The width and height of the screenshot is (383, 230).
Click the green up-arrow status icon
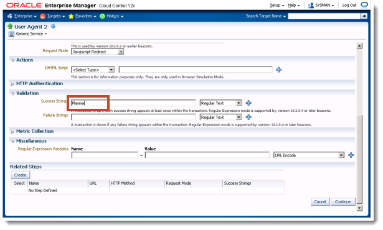[x=10, y=26]
